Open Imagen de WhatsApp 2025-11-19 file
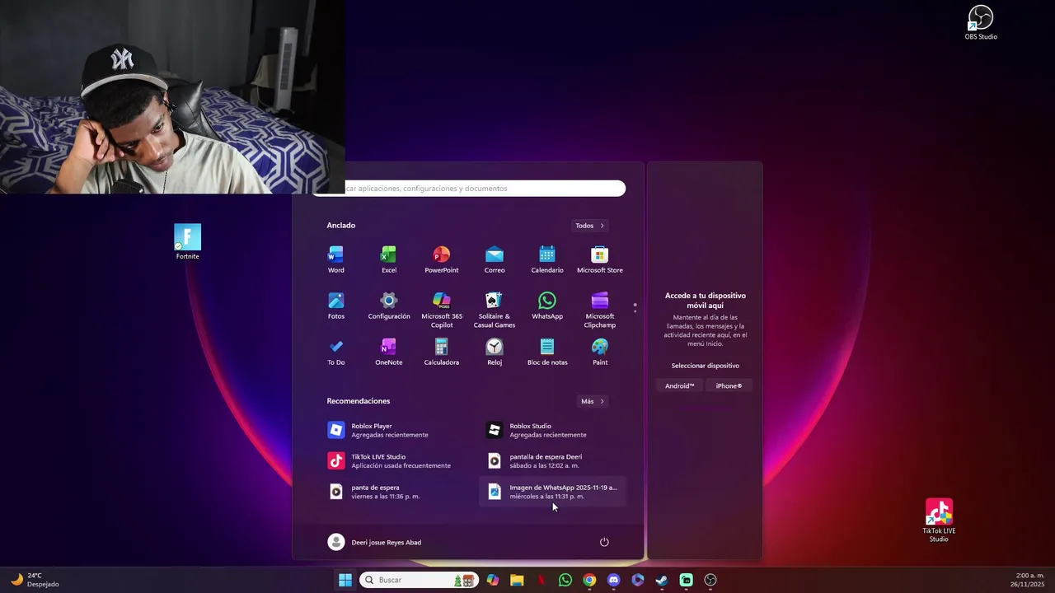This screenshot has width=1055, height=593. (552, 492)
